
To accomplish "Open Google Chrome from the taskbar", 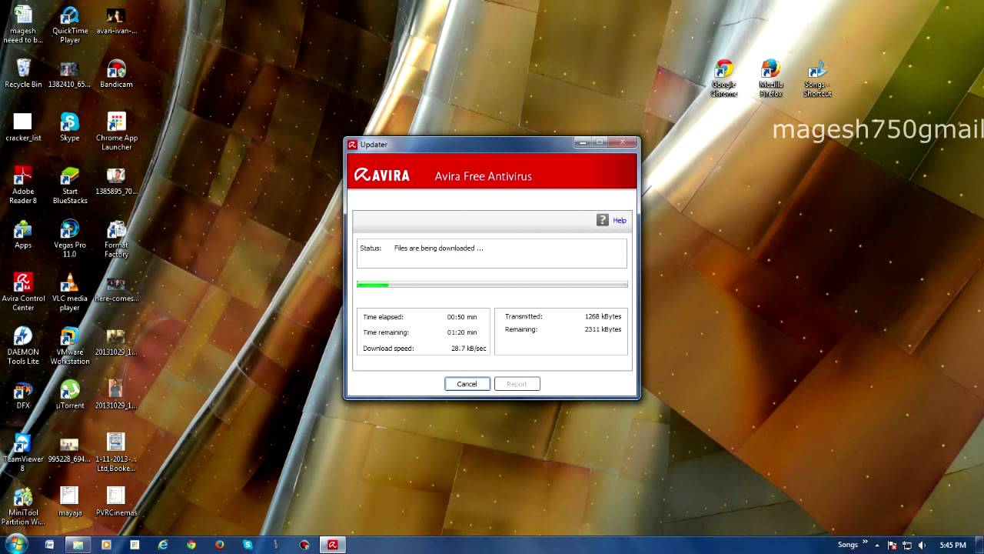I will 191,545.
